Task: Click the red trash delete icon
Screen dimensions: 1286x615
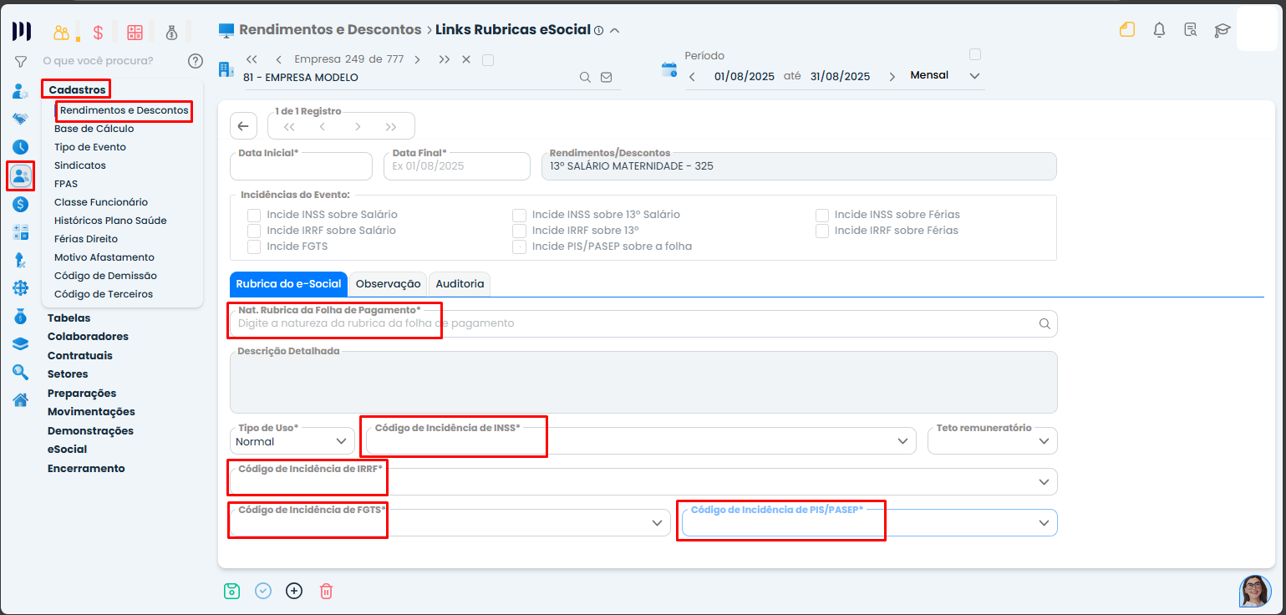Action: tap(327, 591)
